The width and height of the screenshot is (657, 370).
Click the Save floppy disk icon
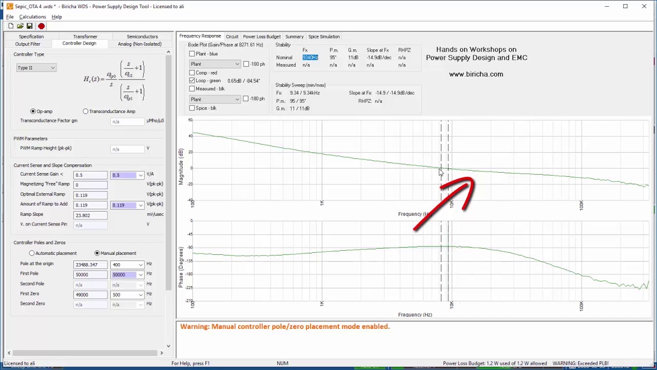tap(29, 26)
